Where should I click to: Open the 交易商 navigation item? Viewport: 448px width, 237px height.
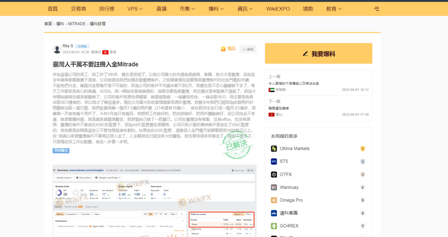78,9
